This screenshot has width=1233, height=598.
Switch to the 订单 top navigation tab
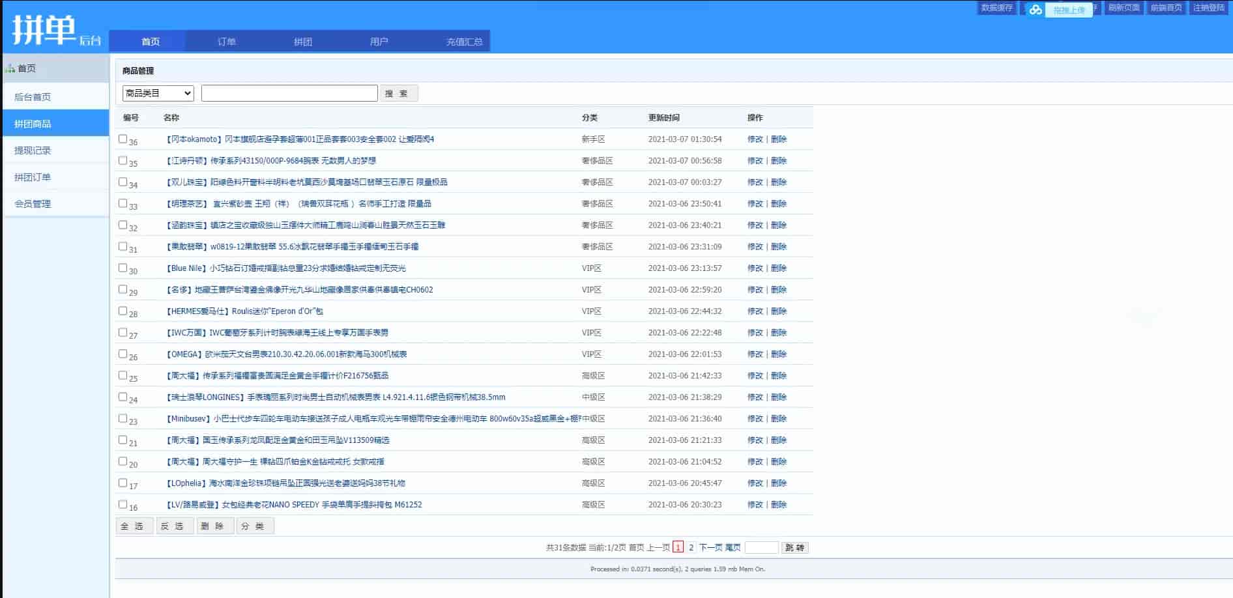[x=226, y=42]
